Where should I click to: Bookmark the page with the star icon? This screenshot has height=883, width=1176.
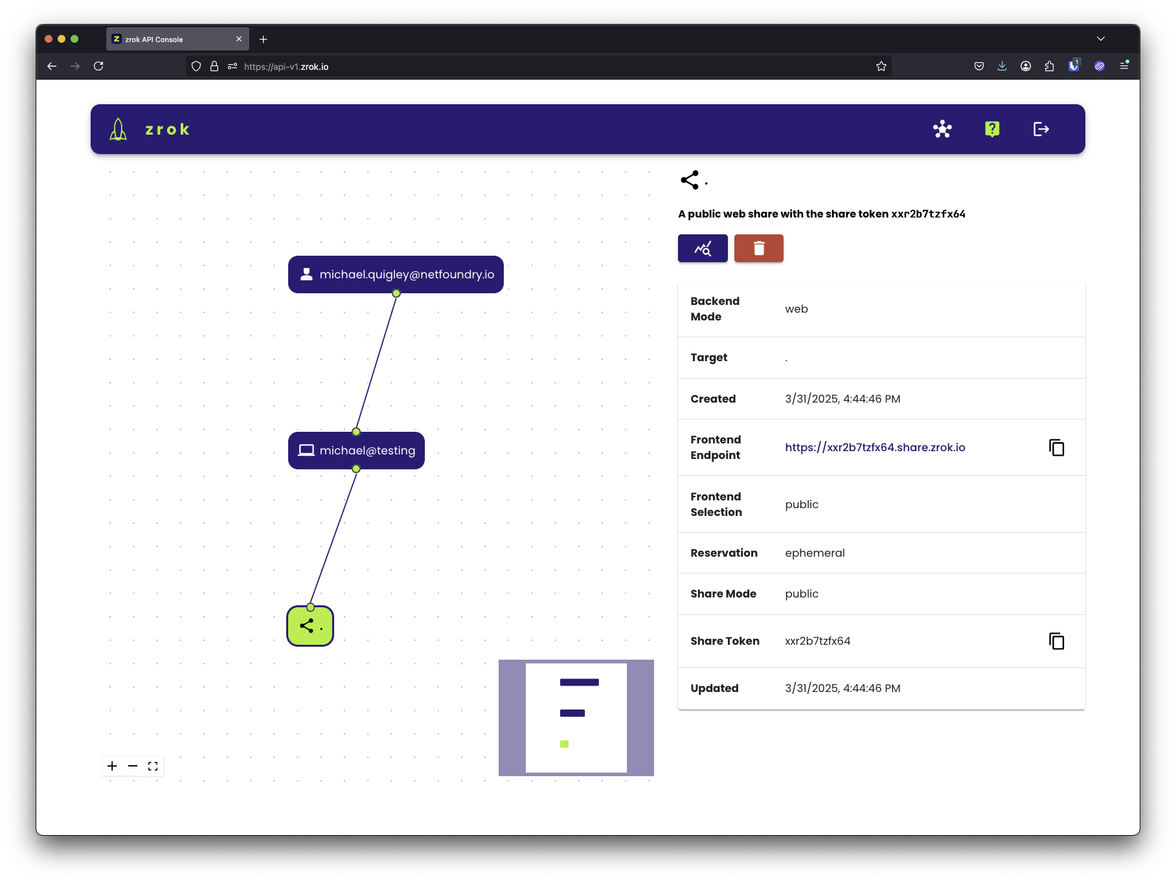[x=881, y=66]
